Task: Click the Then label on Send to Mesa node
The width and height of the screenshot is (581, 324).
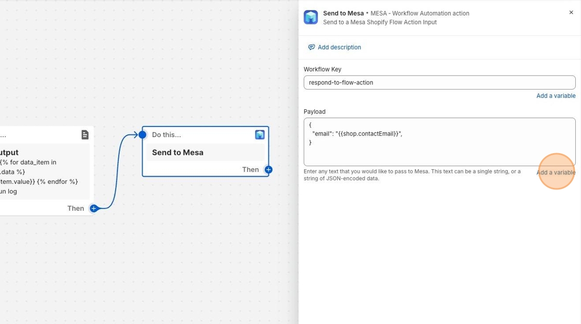Action: coord(250,169)
